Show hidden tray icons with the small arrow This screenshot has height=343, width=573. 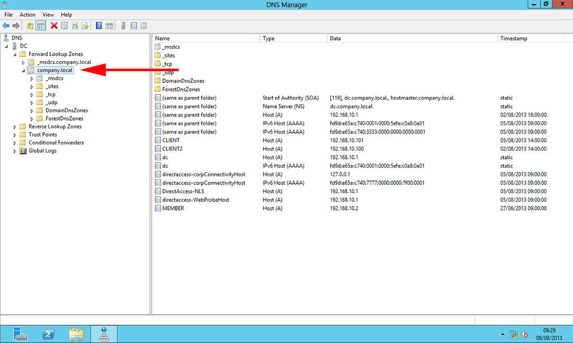click(x=503, y=334)
